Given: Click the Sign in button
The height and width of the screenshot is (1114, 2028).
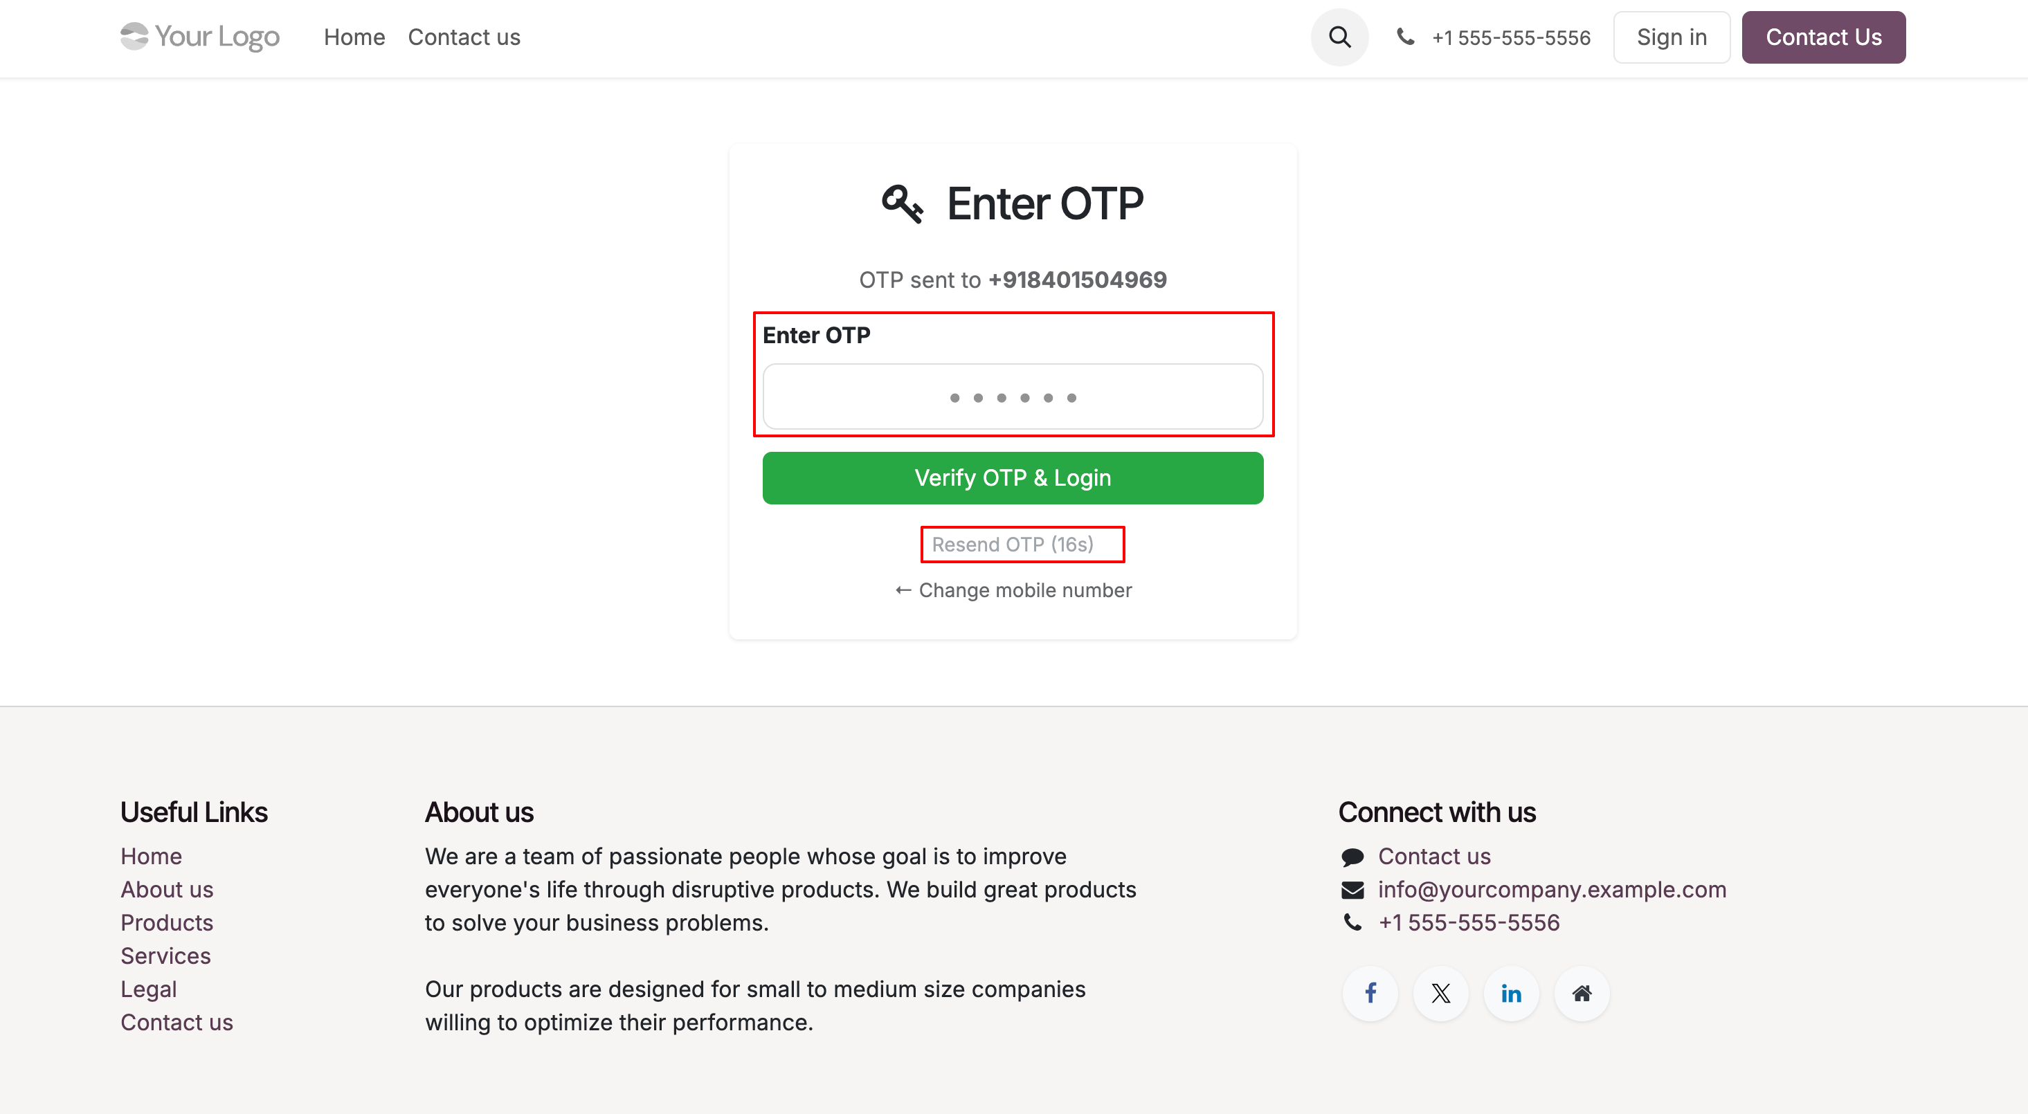Looking at the screenshot, I should [1672, 37].
